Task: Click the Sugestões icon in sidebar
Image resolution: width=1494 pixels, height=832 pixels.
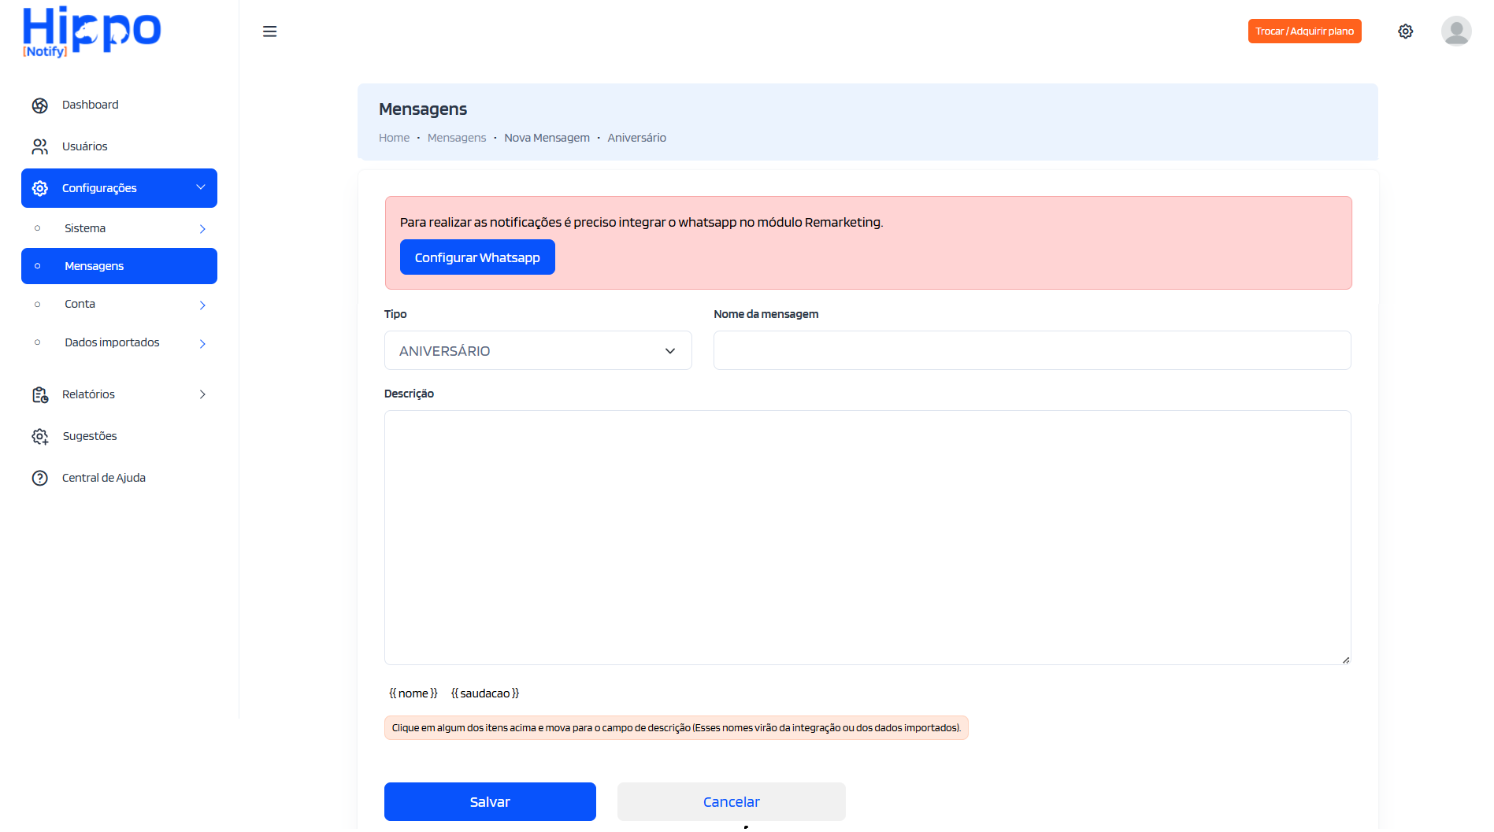Action: 39,437
